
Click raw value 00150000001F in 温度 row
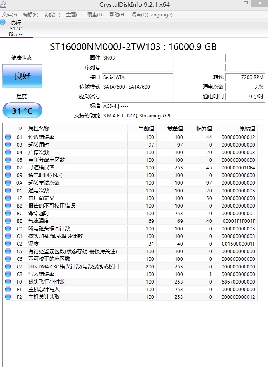click(238, 244)
